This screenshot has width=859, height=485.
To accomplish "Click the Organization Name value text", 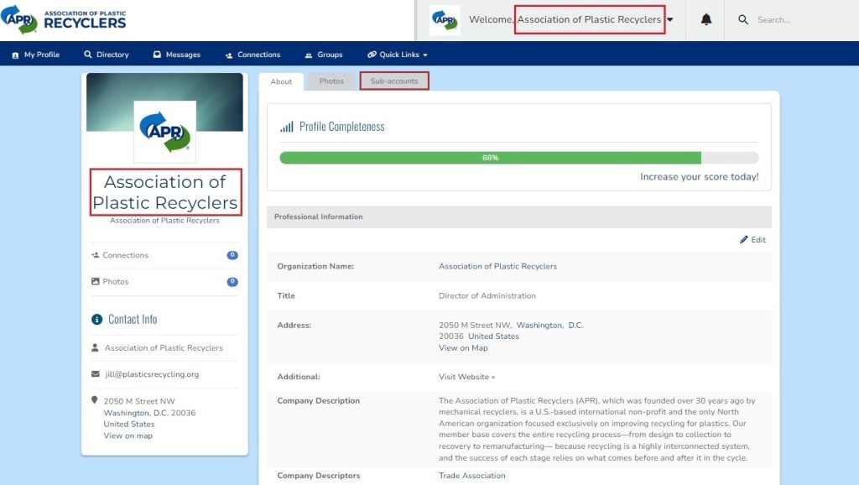I will [x=497, y=266].
